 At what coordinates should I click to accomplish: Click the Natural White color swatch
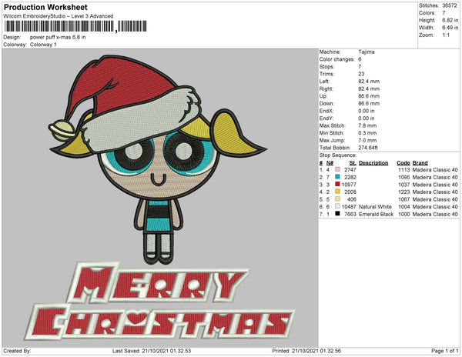click(337, 206)
